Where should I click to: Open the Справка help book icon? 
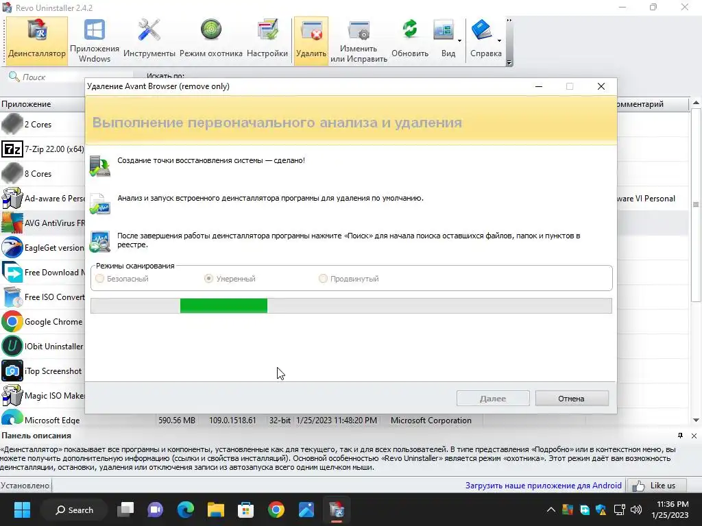click(482, 30)
